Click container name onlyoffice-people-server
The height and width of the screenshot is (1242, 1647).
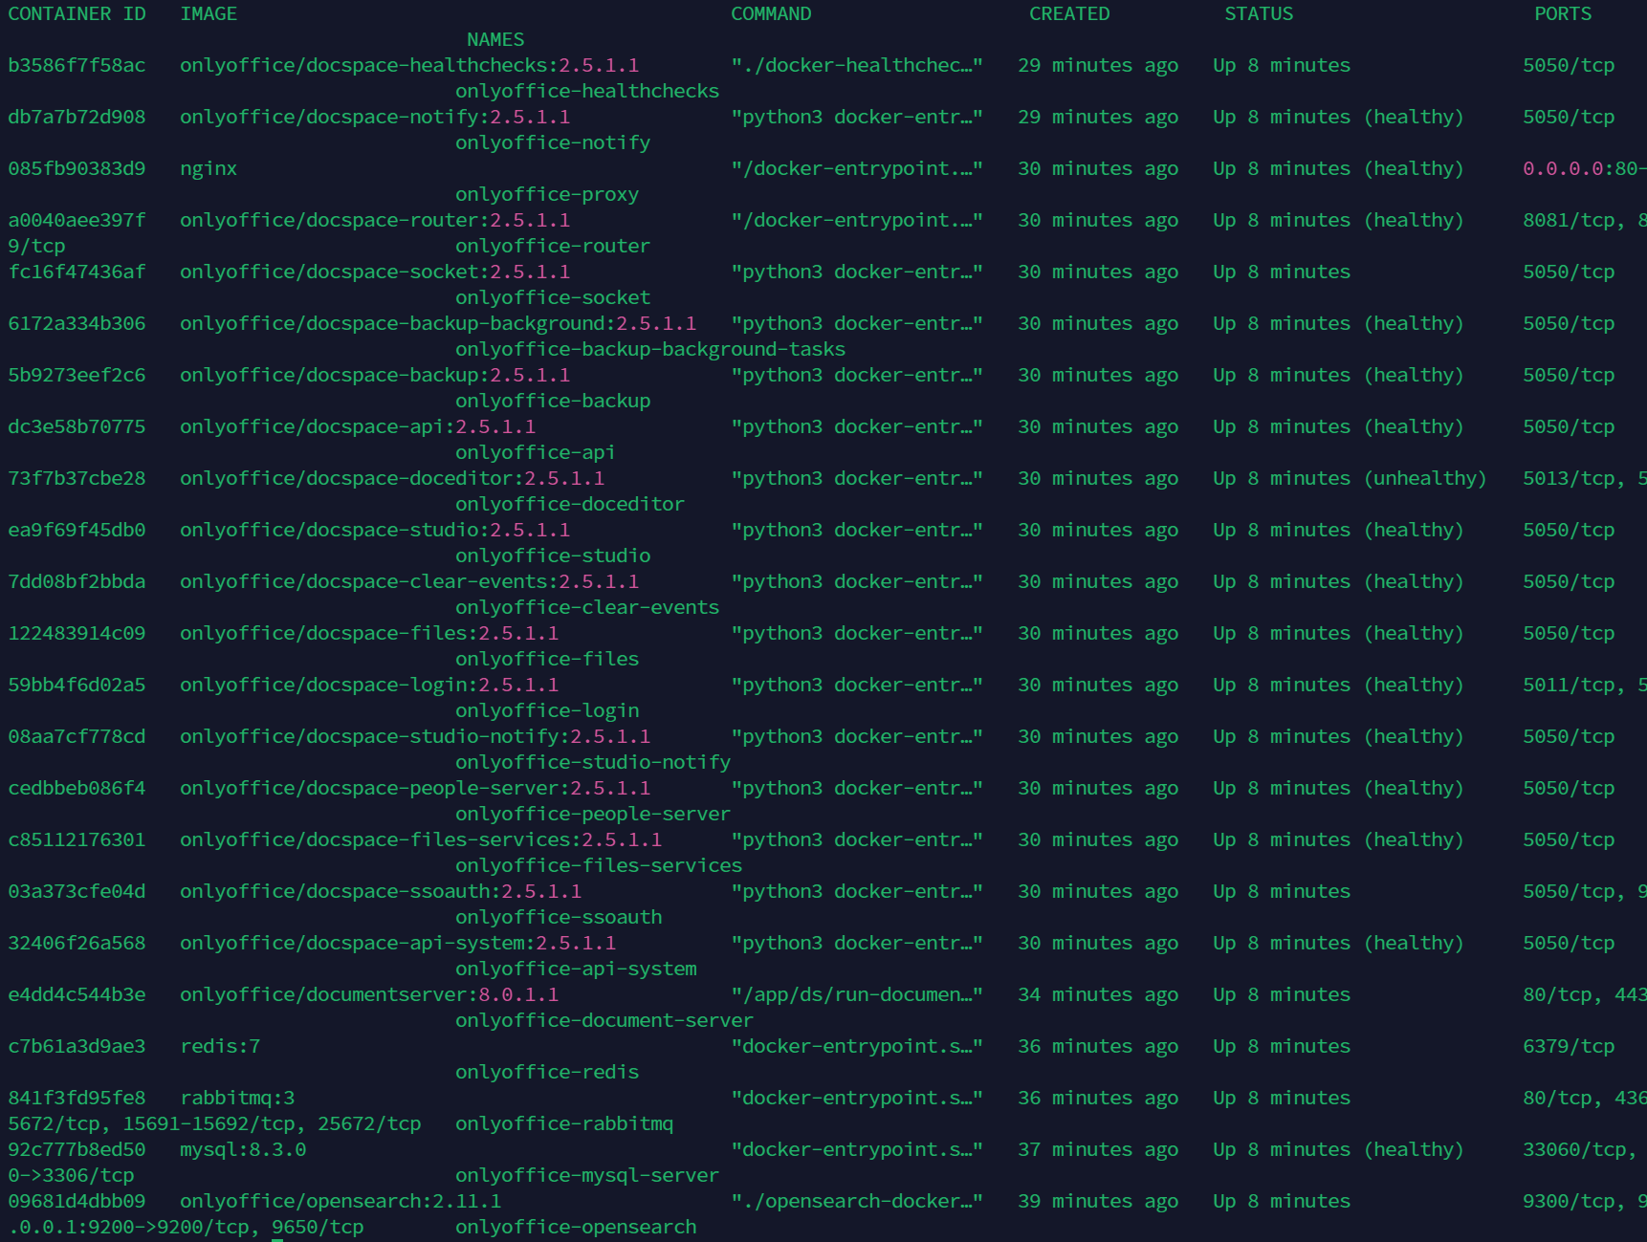pos(593,814)
